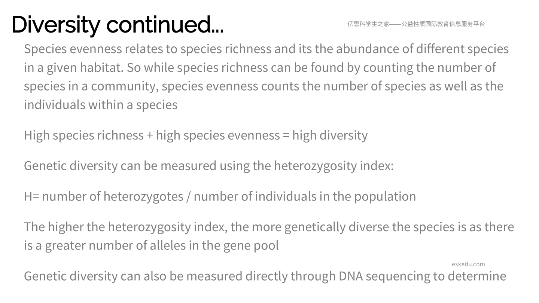Click the phrase 'heterozygosity index:' in third paragraph
Image resolution: width=539 pixels, height=303 pixels.
334,165
